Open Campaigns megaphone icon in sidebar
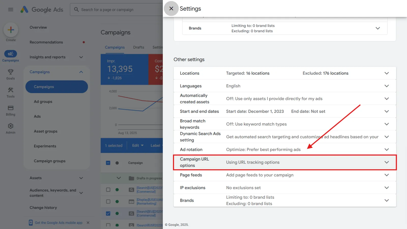407x229 pixels. click(11, 54)
